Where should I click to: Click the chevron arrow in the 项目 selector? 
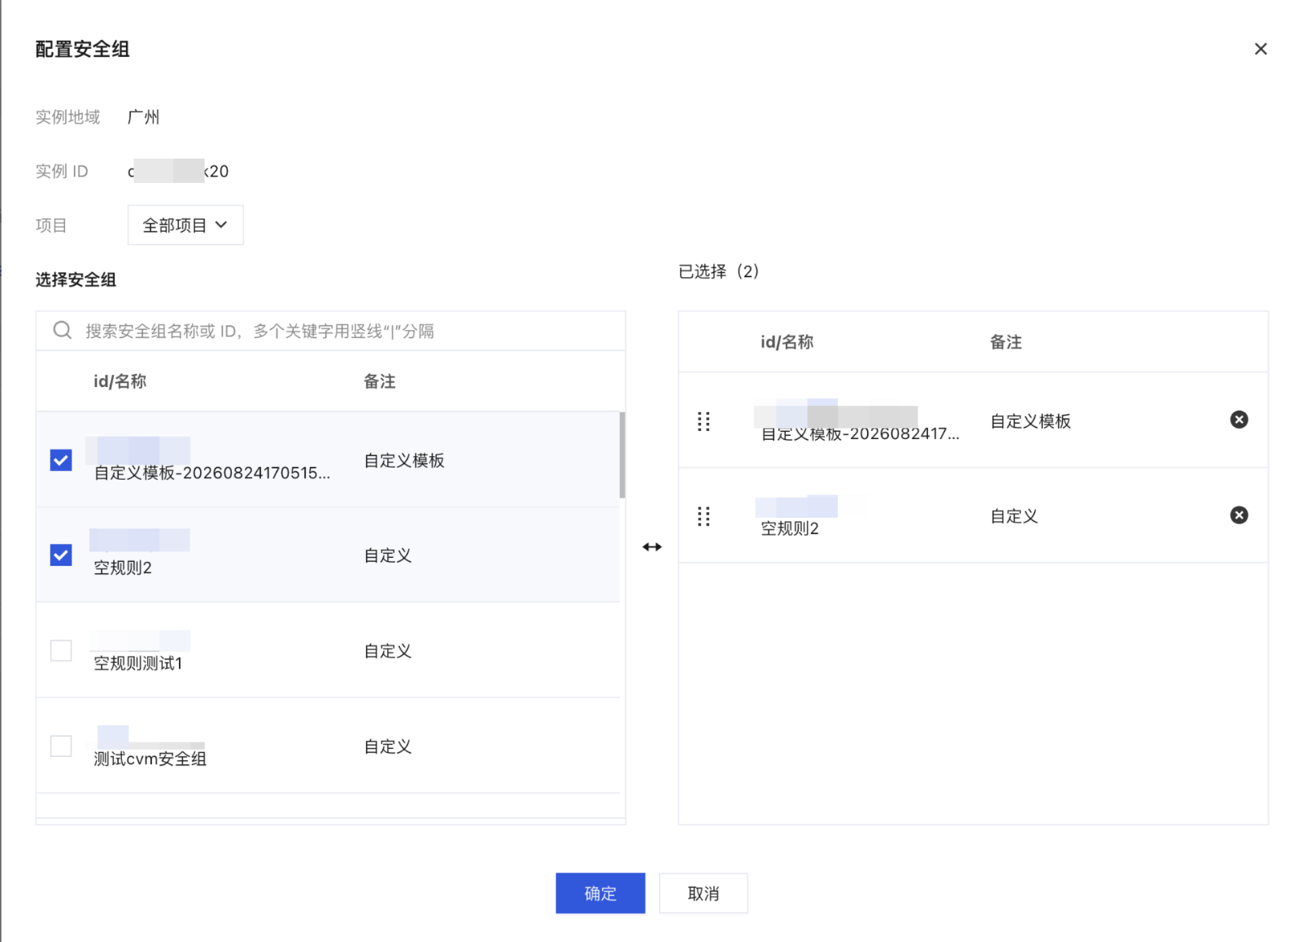[221, 225]
